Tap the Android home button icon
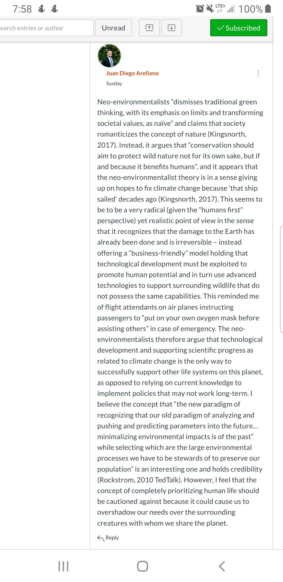The image size is (283, 582). coord(143,566)
